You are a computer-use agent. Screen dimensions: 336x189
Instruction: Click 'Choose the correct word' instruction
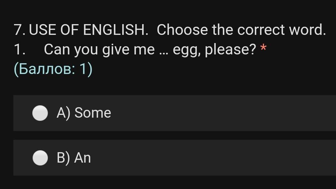(241, 30)
